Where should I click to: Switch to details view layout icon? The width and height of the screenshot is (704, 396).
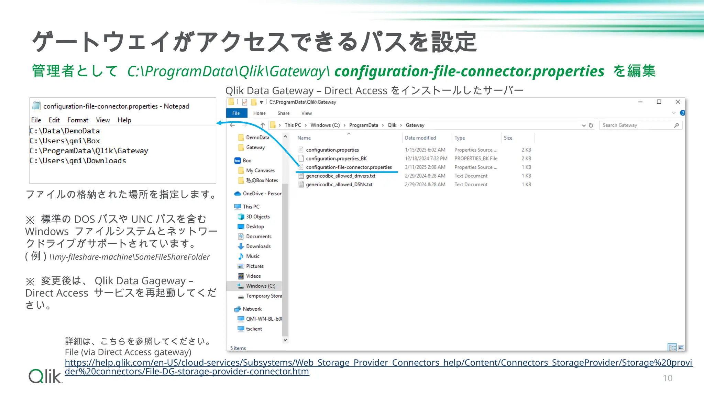click(x=672, y=348)
